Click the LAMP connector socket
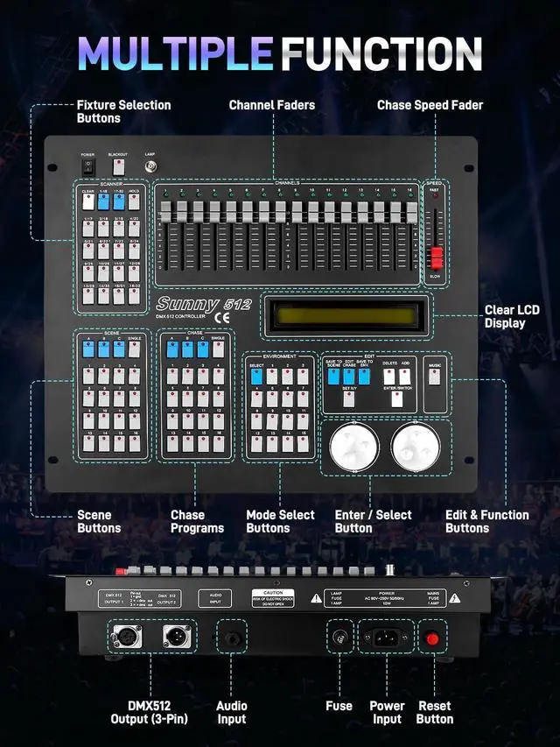 pos(151,166)
